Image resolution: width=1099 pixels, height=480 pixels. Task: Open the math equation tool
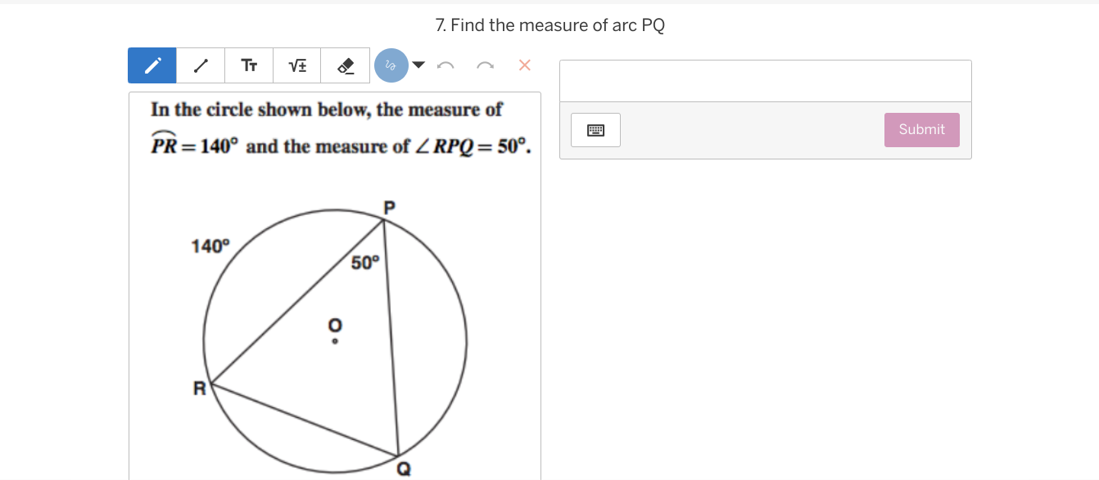tap(297, 65)
